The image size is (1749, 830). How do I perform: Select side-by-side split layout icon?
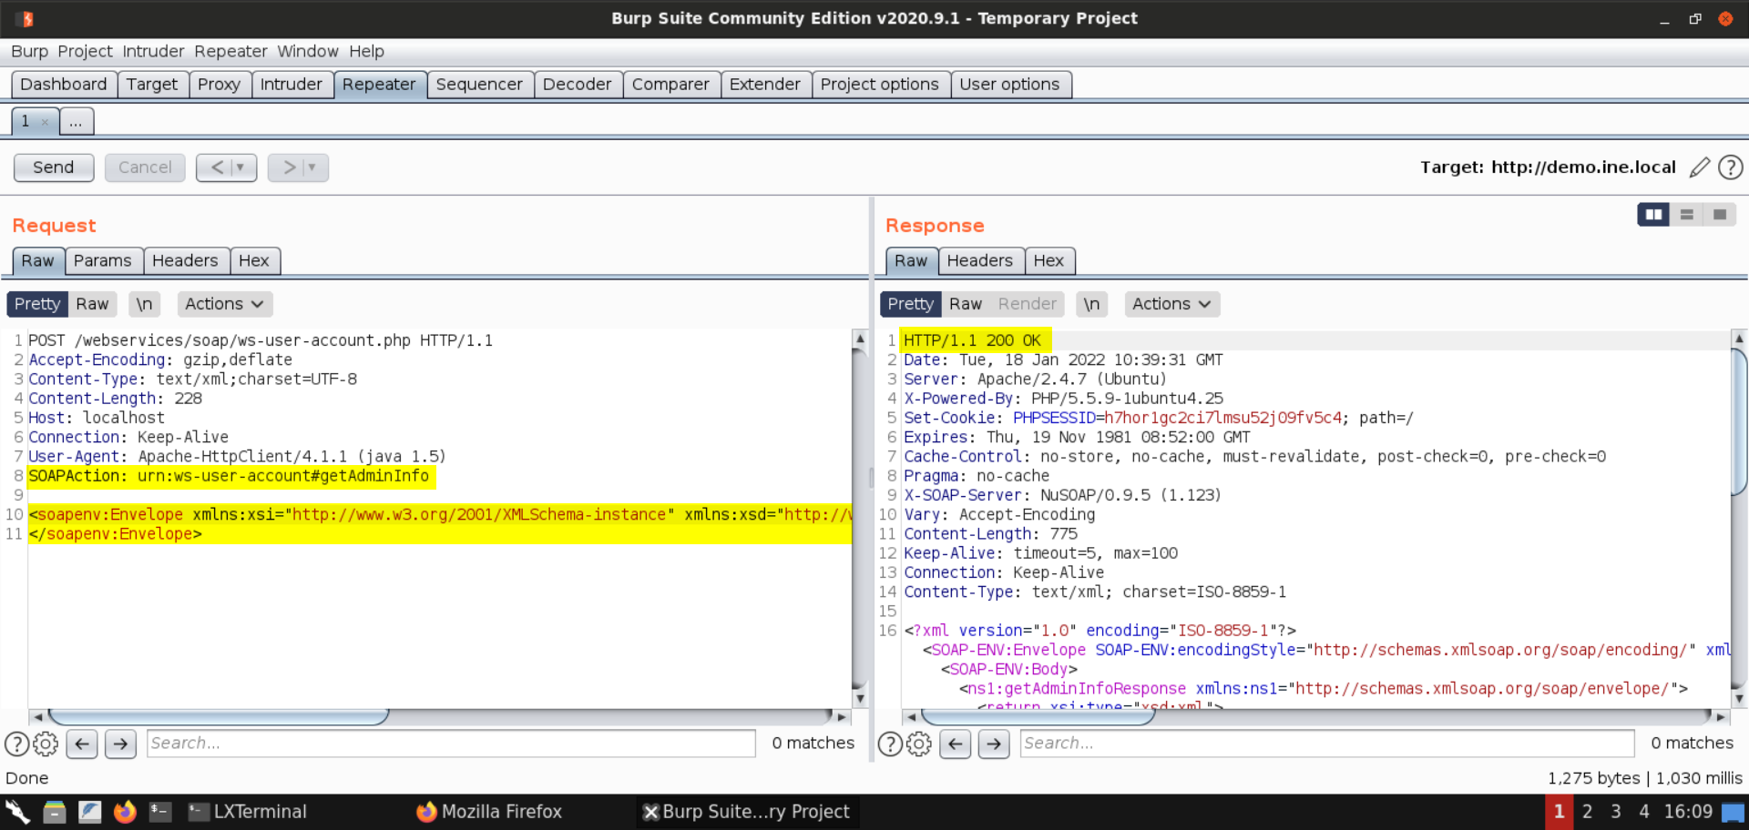coord(1652,215)
